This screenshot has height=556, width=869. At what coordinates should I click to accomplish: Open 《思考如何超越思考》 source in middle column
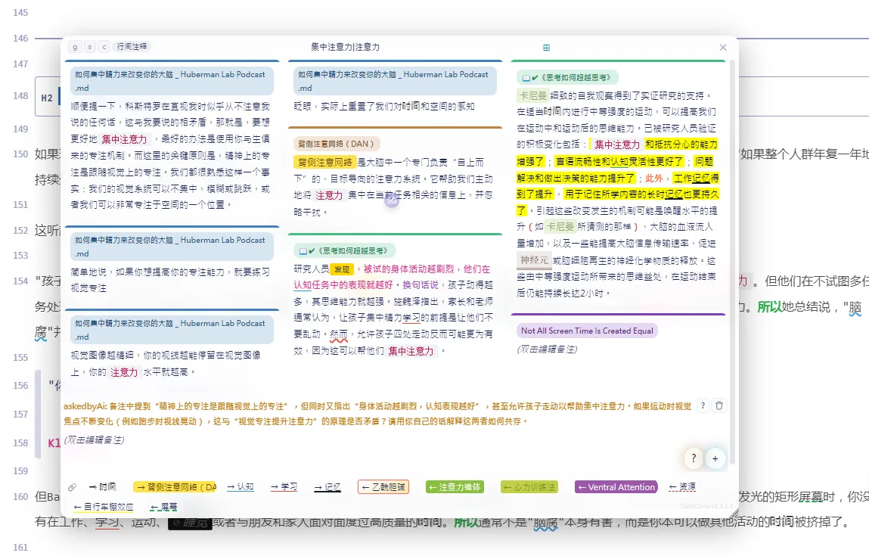[x=344, y=250]
